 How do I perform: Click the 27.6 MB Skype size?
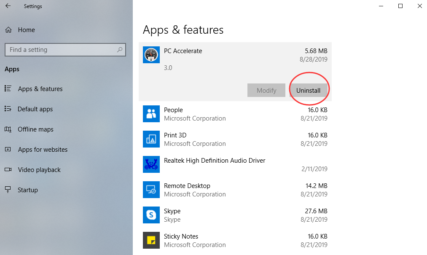(316, 211)
